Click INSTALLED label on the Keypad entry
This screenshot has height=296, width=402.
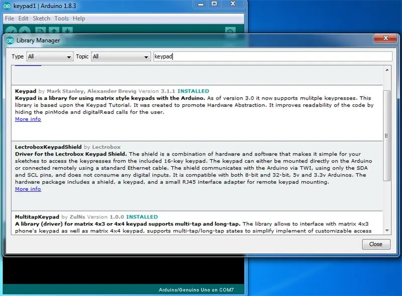coord(193,91)
